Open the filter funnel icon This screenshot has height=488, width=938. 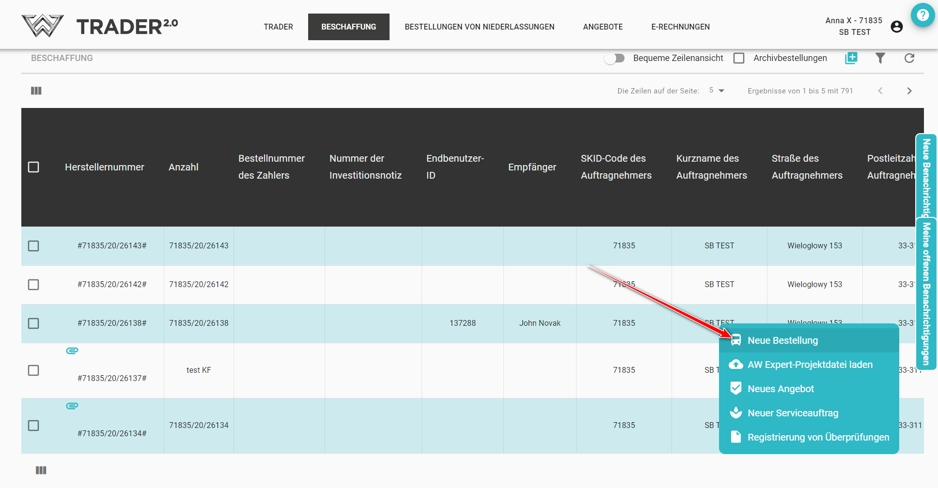pyautogui.click(x=880, y=58)
